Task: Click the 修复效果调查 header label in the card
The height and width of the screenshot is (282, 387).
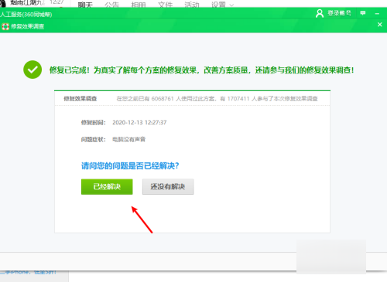Action: [80, 99]
